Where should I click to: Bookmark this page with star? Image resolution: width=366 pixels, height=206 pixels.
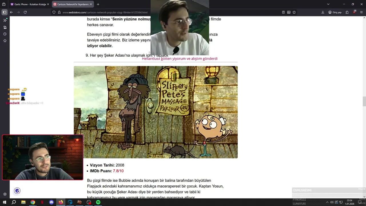click(294, 12)
